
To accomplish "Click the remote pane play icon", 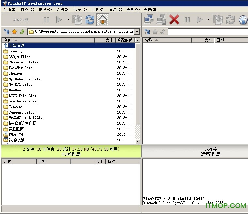I will click(x=200, y=20).
